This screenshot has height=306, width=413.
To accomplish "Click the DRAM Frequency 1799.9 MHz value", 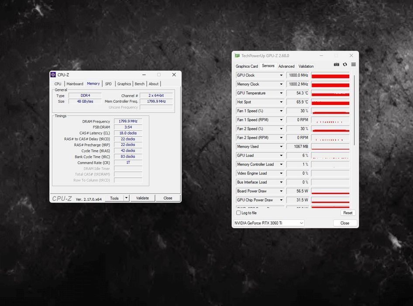I will pyautogui.click(x=128, y=121).
